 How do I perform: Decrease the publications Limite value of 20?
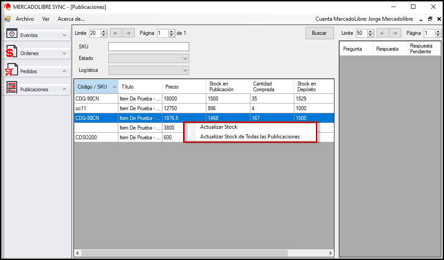coord(104,35)
